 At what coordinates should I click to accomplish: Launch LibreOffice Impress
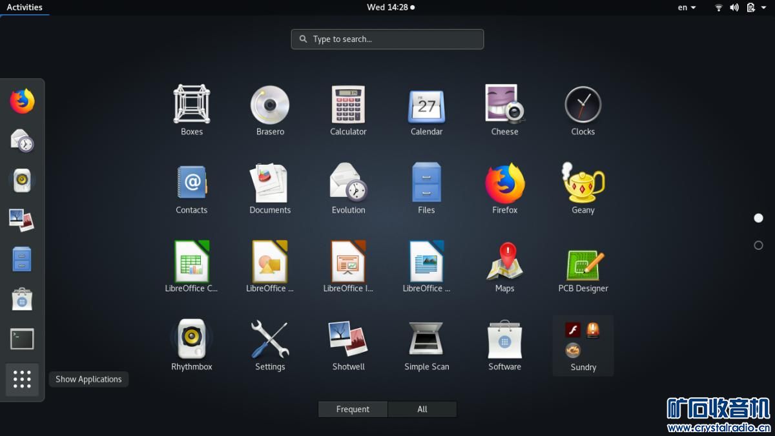[x=348, y=266]
